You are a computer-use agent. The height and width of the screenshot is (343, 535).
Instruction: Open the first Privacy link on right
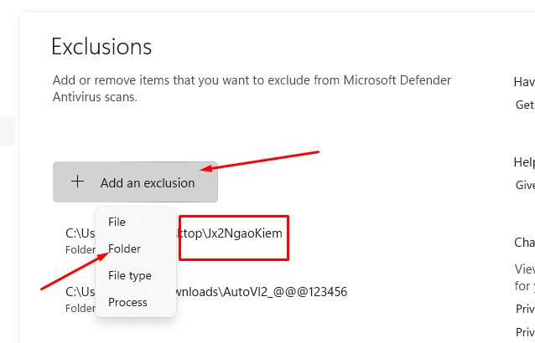[x=526, y=309]
